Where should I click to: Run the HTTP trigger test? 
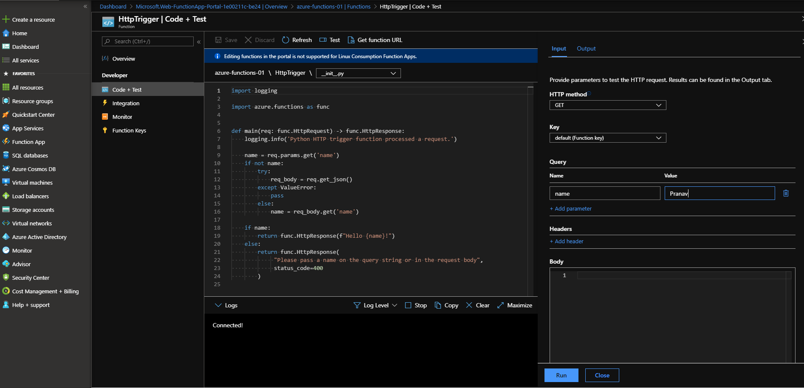pos(561,375)
